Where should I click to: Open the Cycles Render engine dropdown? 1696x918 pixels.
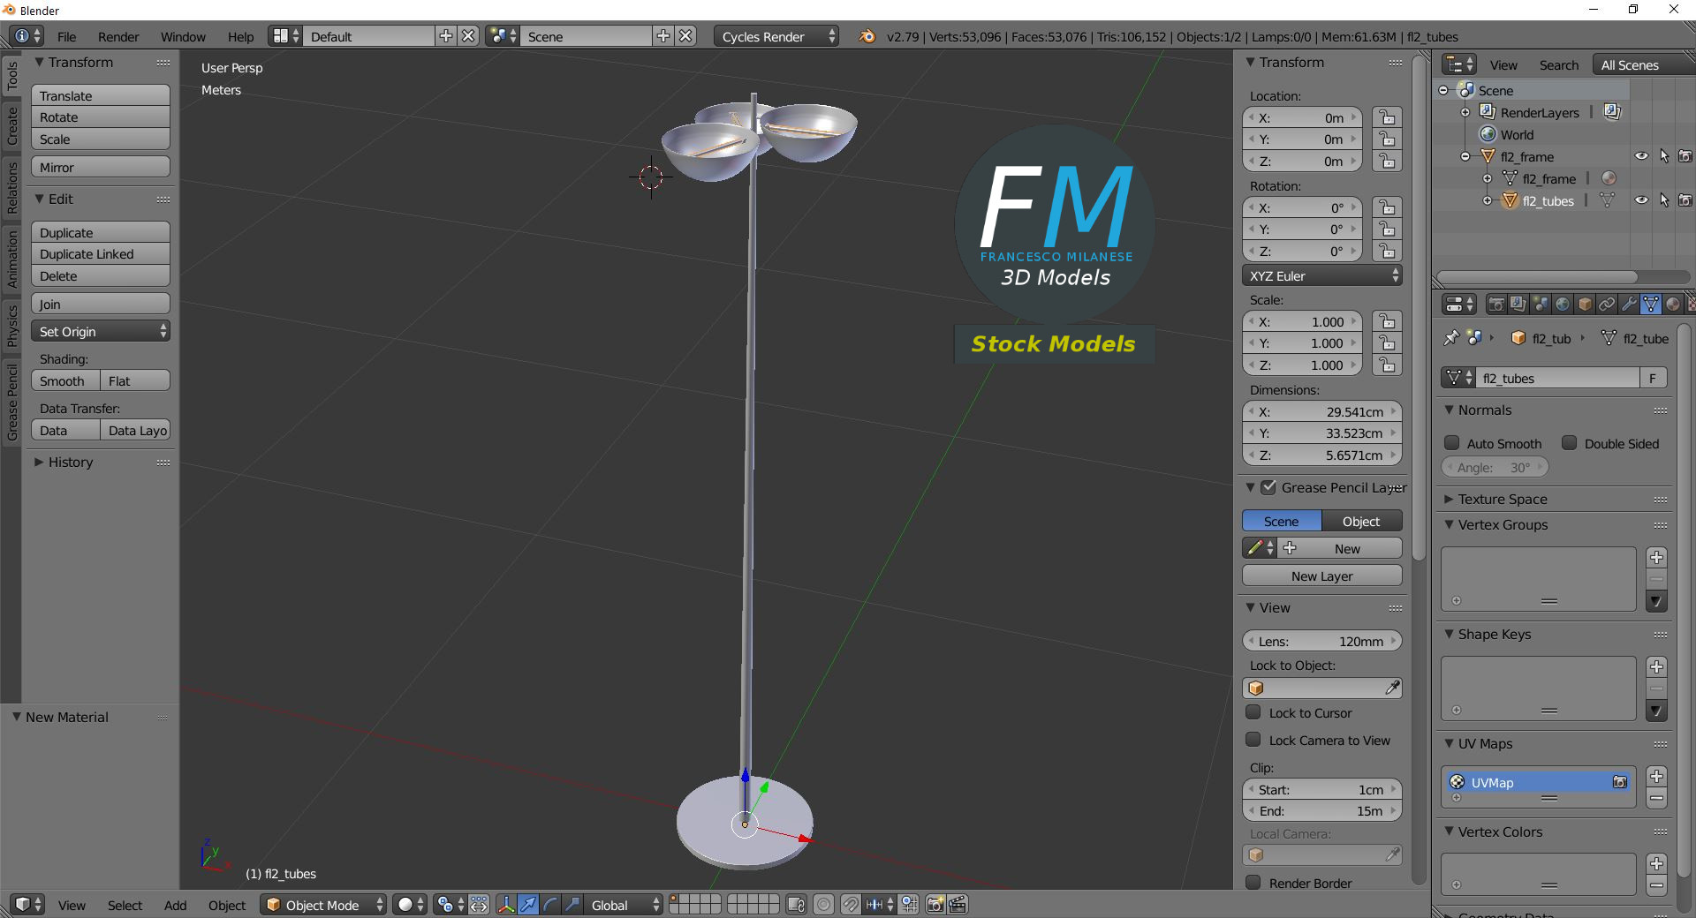(776, 36)
